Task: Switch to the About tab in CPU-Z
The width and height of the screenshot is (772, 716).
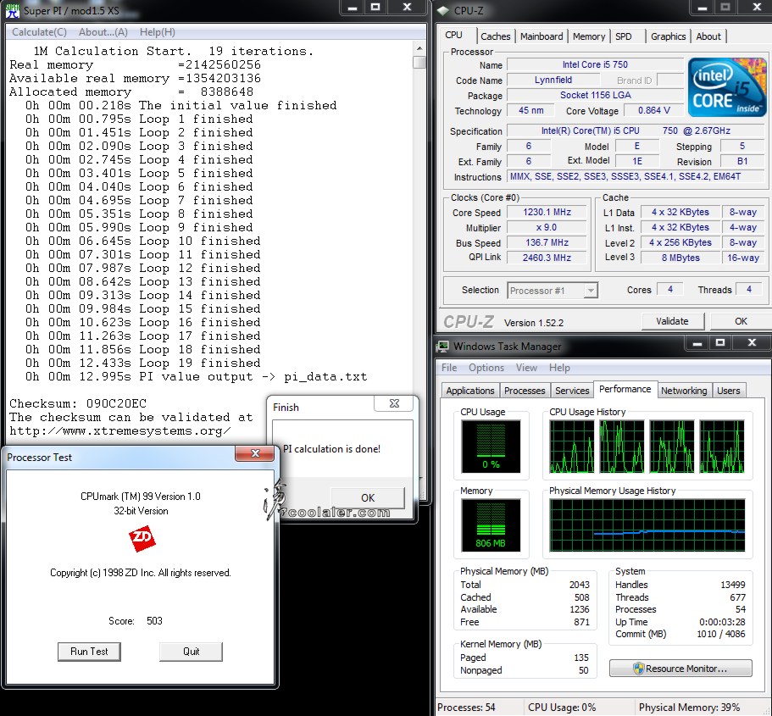Action: click(708, 36)
